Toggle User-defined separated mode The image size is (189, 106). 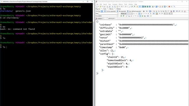(x=134, y=11)
